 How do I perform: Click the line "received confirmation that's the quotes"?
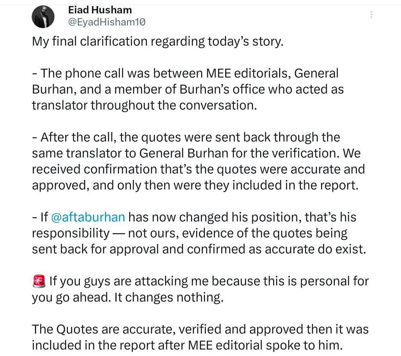[x=198, y=169]
